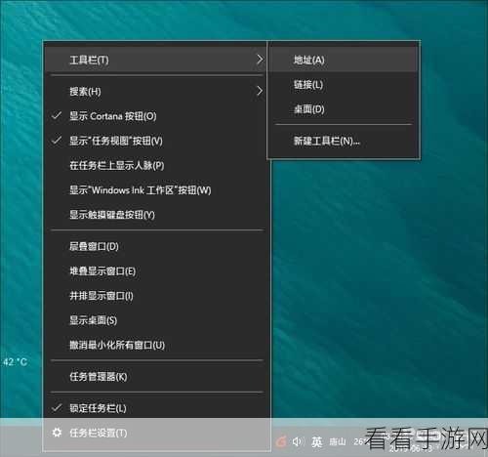488x457 pixels.
Task: Choose 新建工具栏(N)...
Action: (x=344, y=141)
